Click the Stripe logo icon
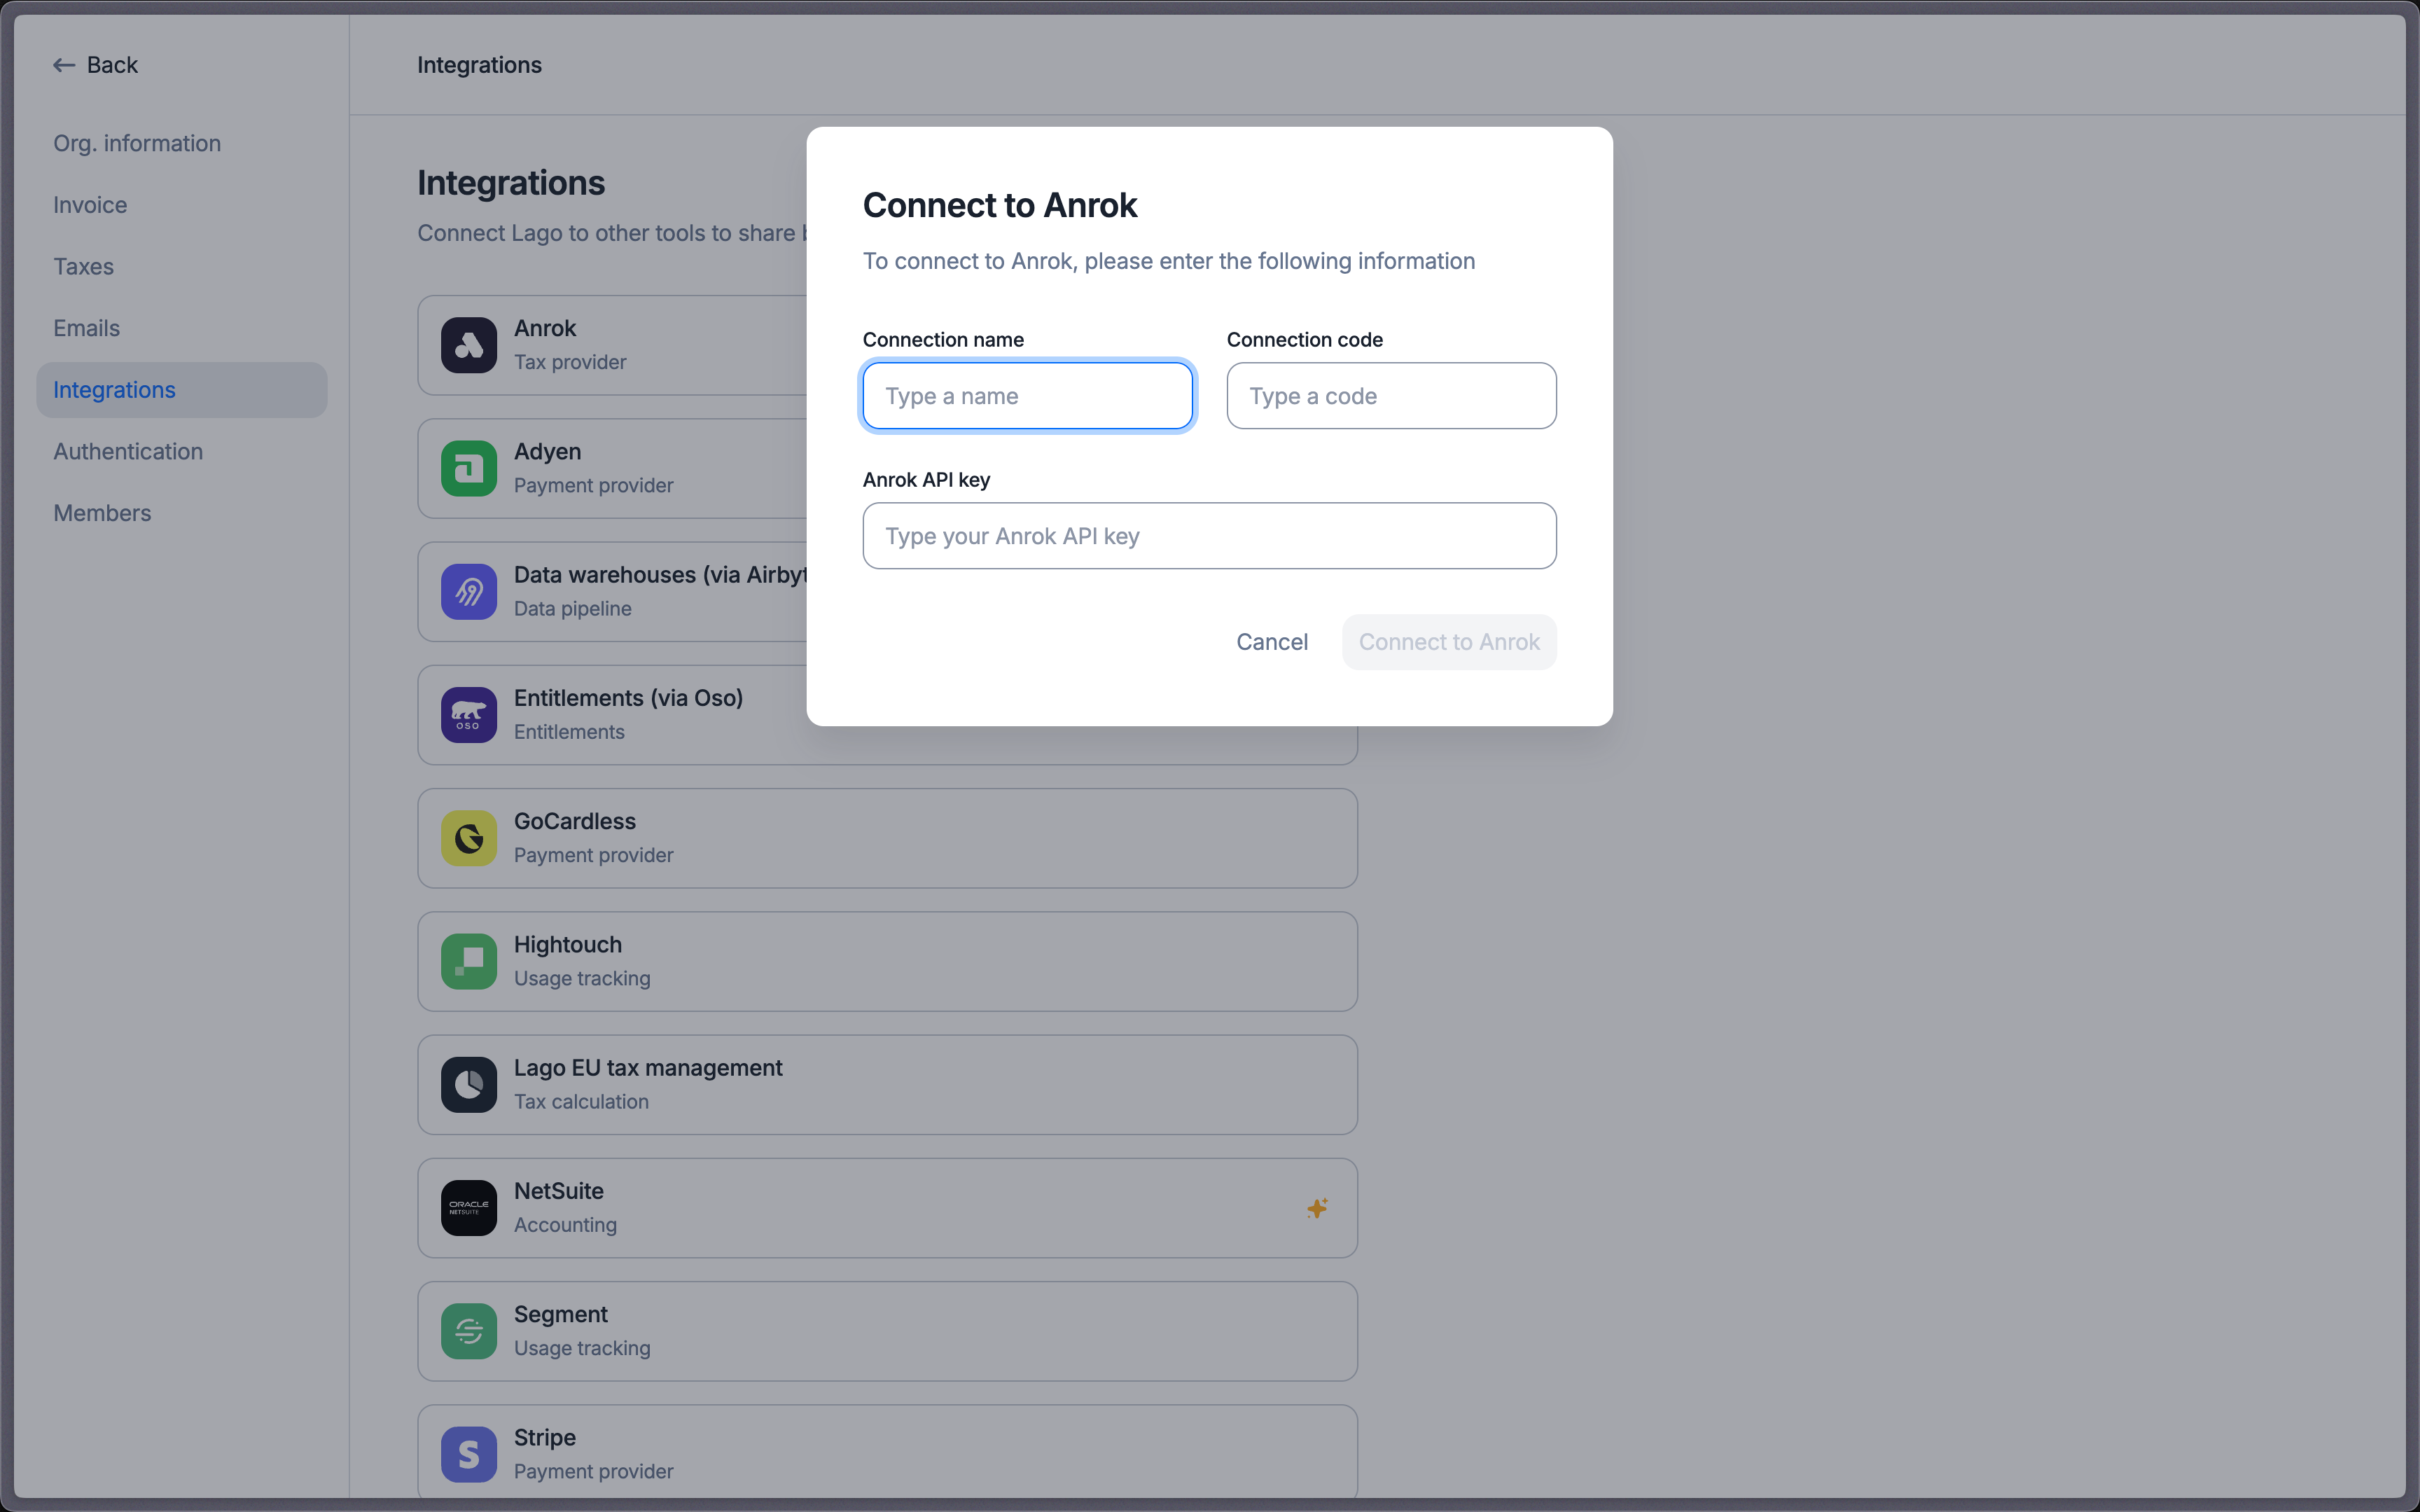The height and width of the screenshot is (1512, 2420). point(469,1454)
